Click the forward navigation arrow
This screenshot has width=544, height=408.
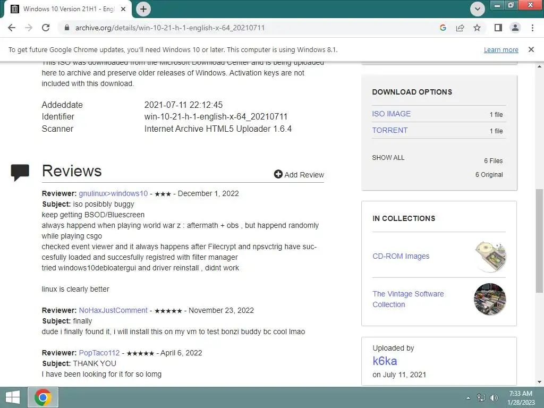click(x=29, y=28)
